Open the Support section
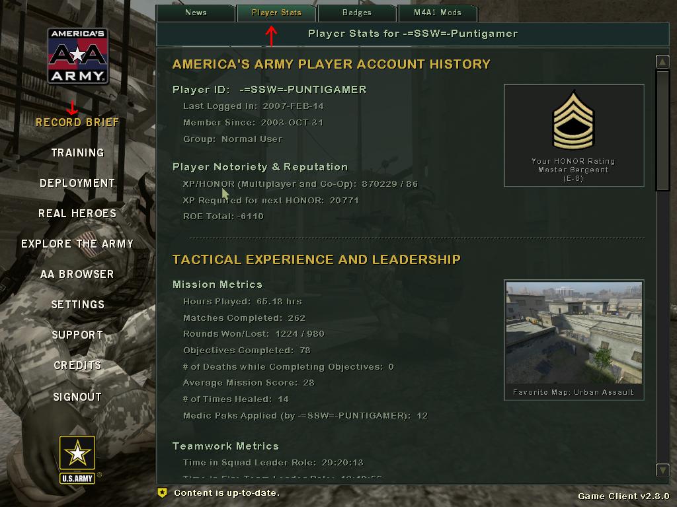The width and height of the screenshot is (677, 507). coord(77,335)
